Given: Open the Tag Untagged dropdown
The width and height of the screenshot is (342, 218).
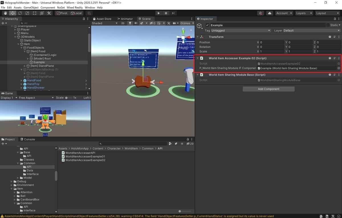Looking at the screenshot, I should tap(241, 30).
